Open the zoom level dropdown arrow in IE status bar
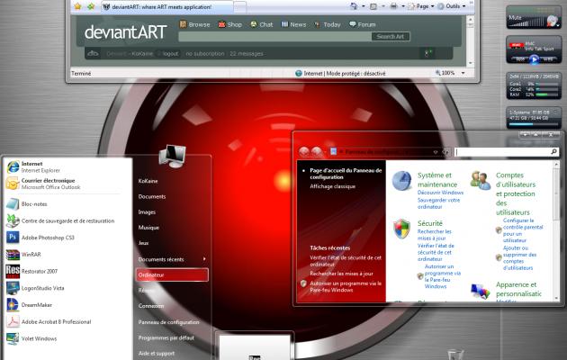 click(463, 73)
